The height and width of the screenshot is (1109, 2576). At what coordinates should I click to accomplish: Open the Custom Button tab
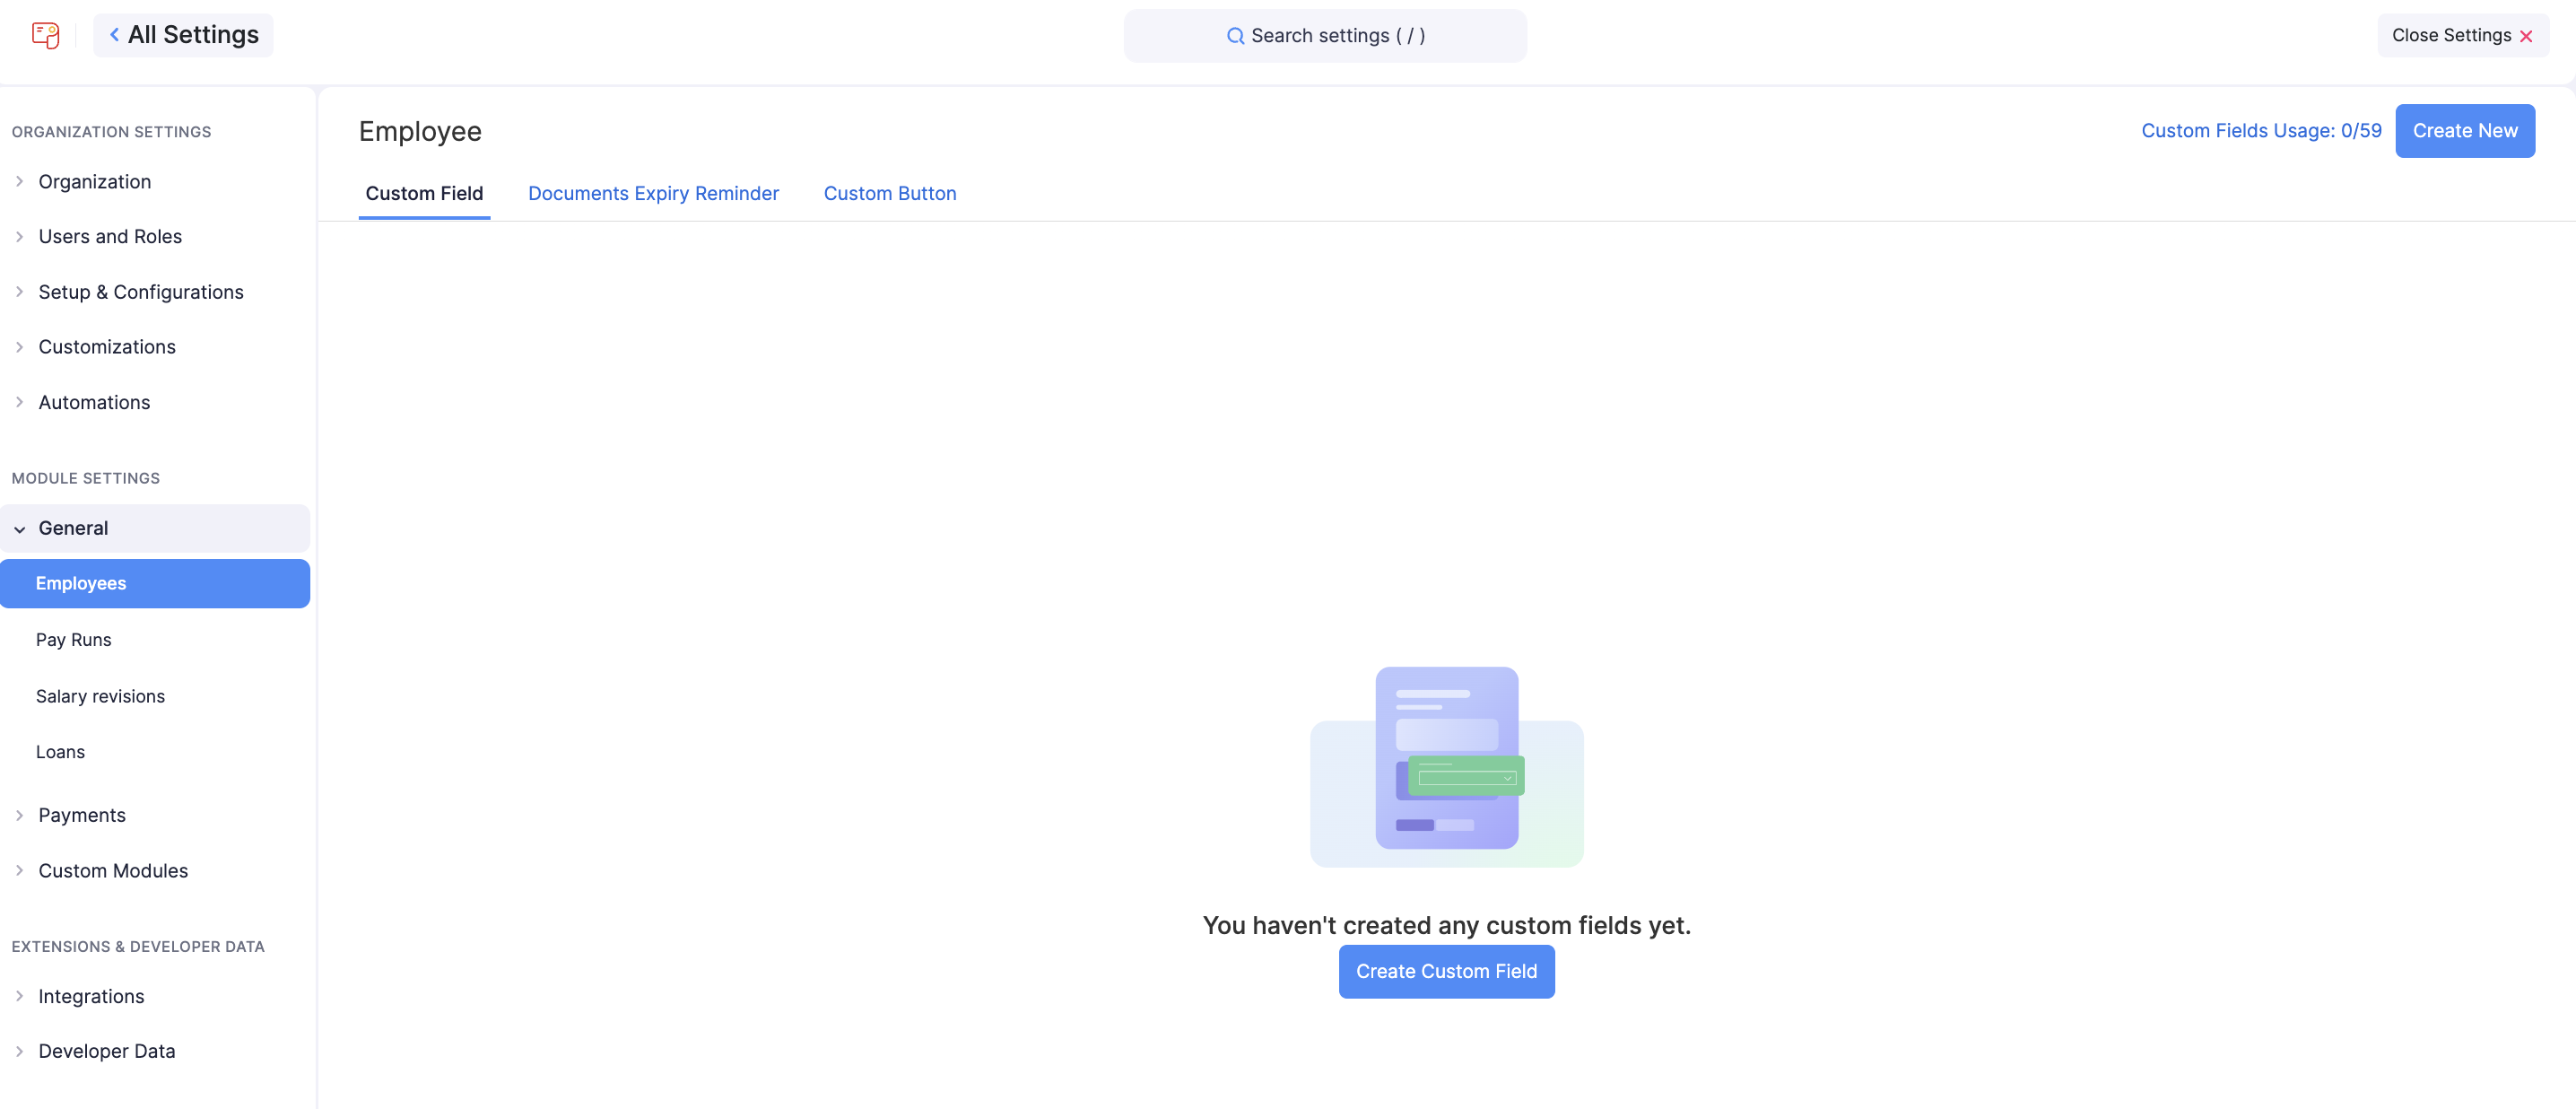point(889,193)
